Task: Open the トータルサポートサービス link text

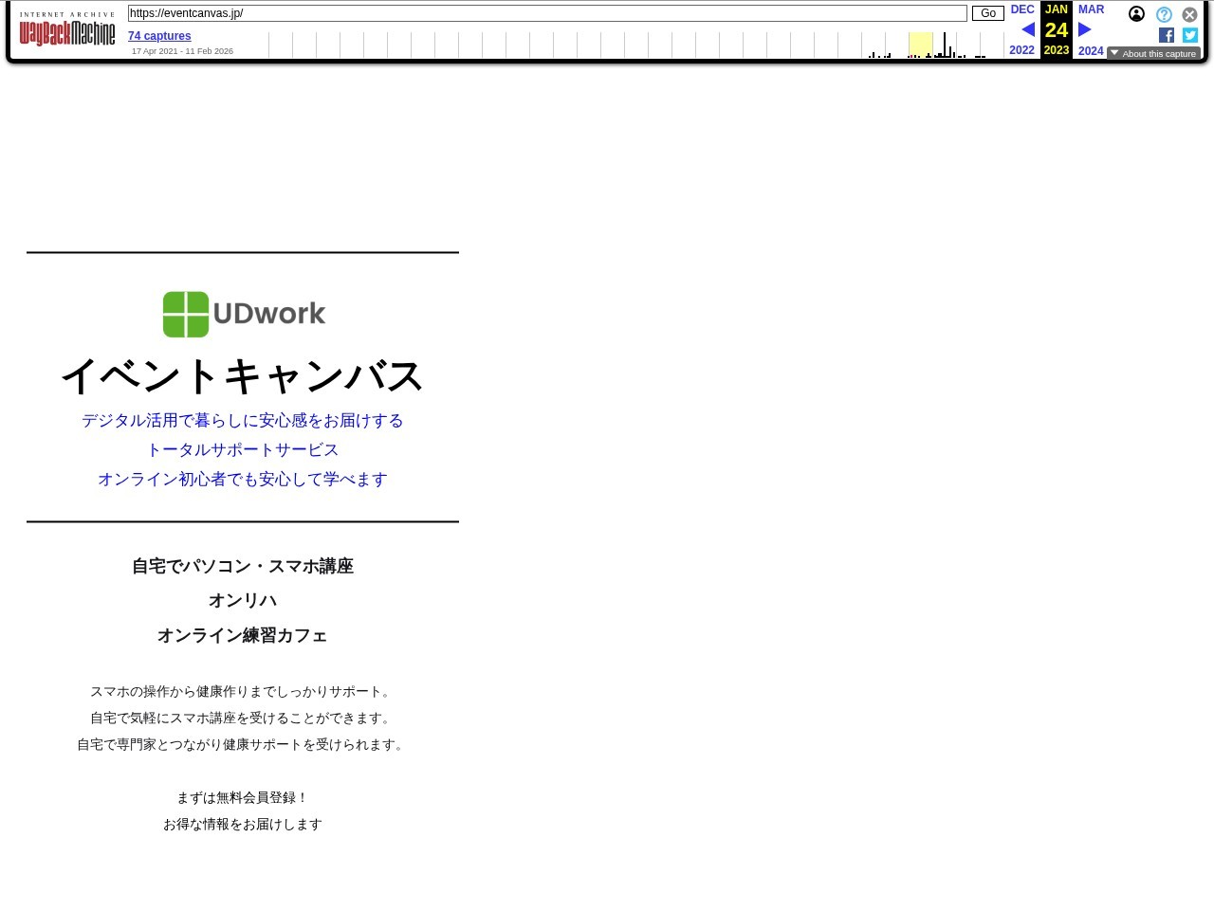Action: click(243, 450)
